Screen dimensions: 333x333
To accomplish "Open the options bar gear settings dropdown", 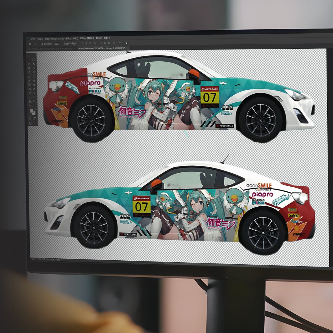I will tap(127, 43).
